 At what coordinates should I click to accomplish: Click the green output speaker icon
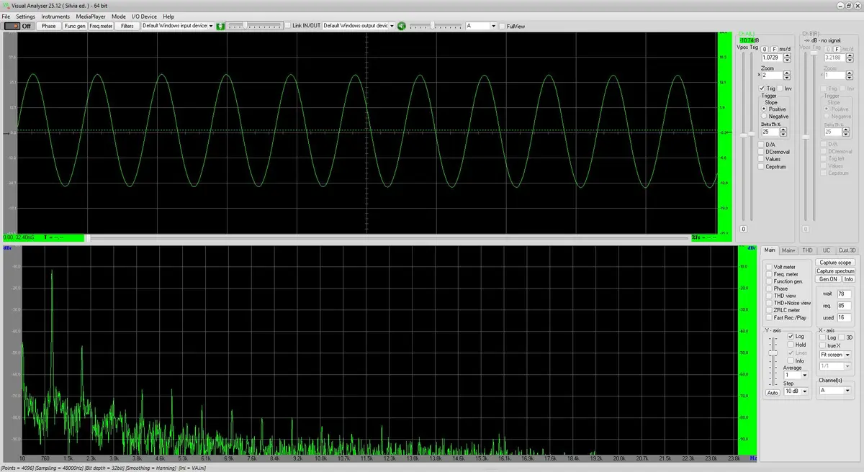[x=402, y=26]
